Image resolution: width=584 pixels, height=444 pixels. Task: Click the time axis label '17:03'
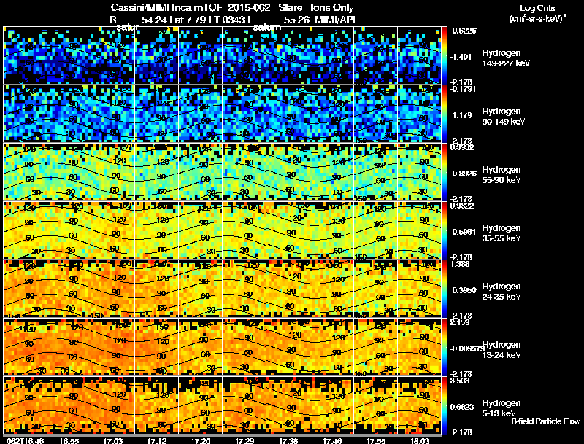click(113, 440)
